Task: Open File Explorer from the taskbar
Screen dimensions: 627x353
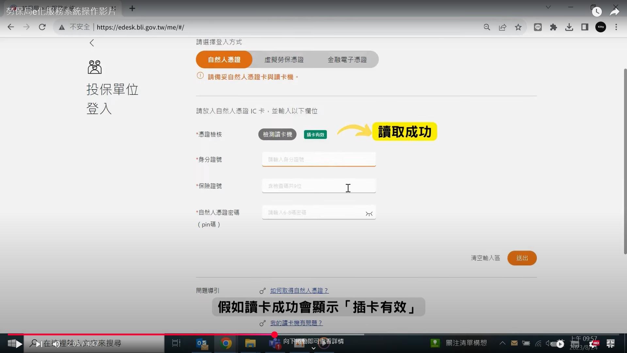Action: tap(250, 344)
